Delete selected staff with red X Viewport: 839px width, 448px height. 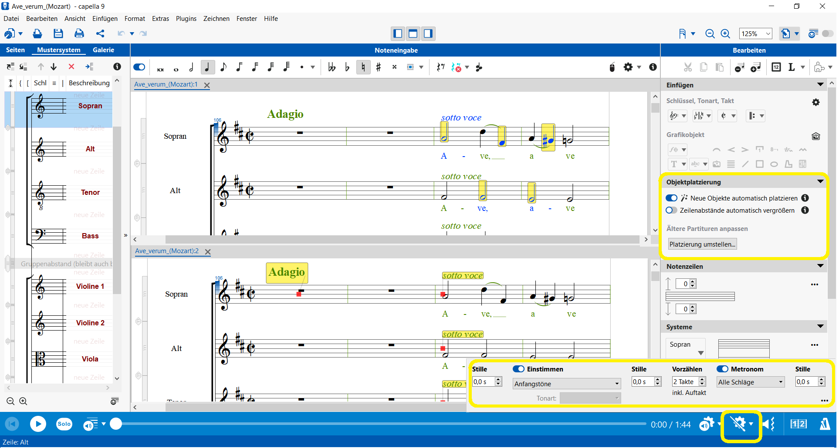(71, 67)
